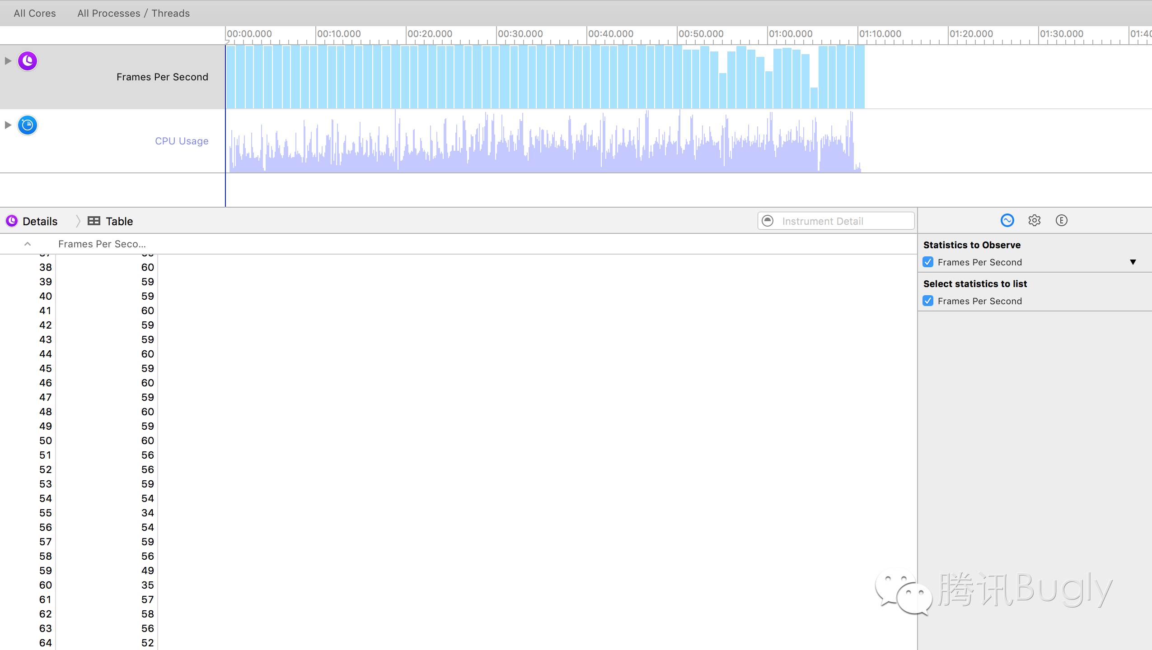Select the blue waveform statistics inspector icon
The image size is (1152, 650).
click(1007, 220)
